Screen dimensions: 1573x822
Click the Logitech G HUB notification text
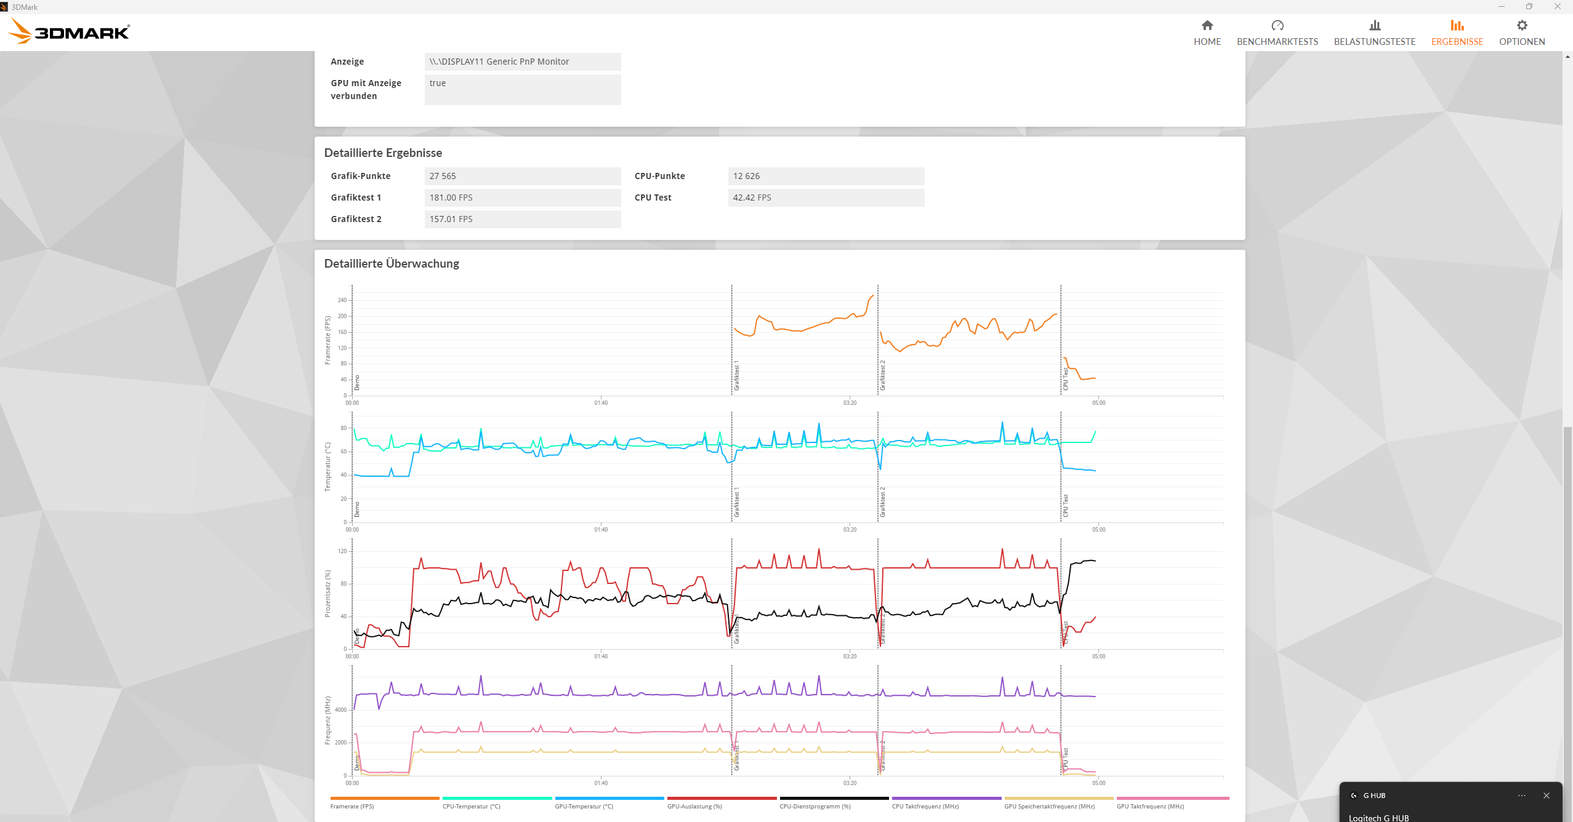1378,817
